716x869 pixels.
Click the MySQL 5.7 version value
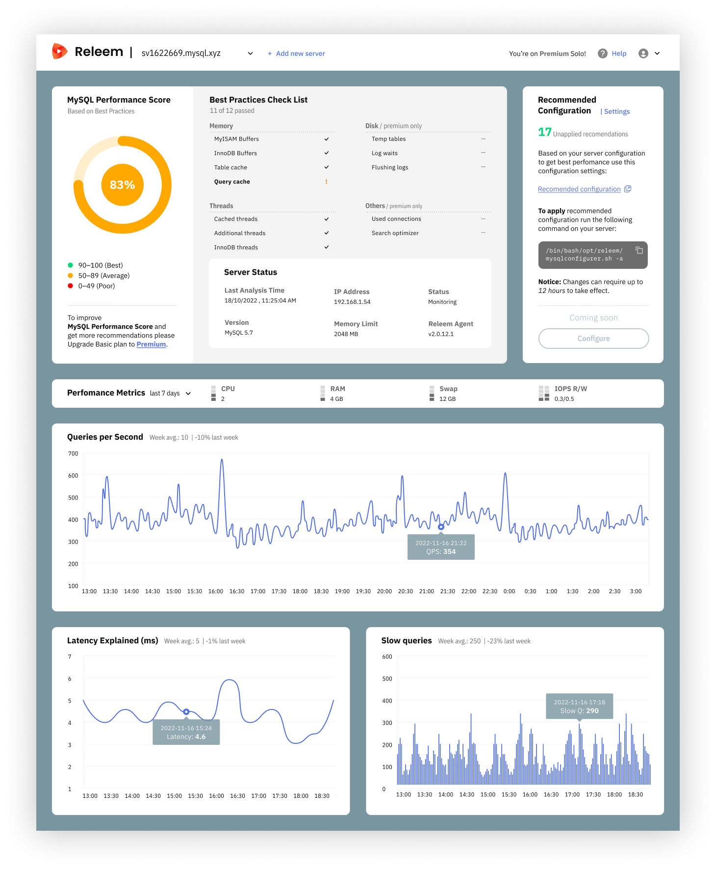click(x=239, y=333)
